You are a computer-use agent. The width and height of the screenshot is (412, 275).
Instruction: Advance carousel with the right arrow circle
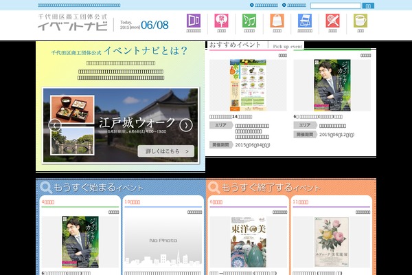pyautogui.click(x=186, y=125)
